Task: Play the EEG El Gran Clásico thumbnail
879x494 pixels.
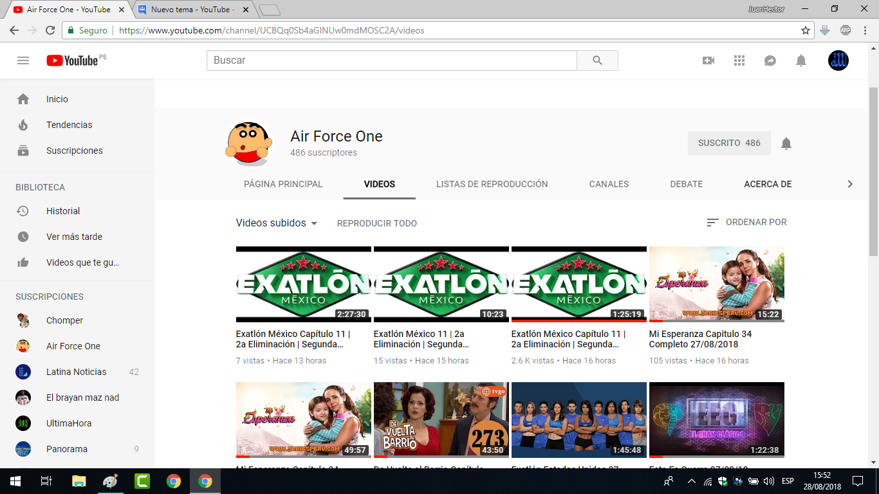Action: [x=717, y=419]
